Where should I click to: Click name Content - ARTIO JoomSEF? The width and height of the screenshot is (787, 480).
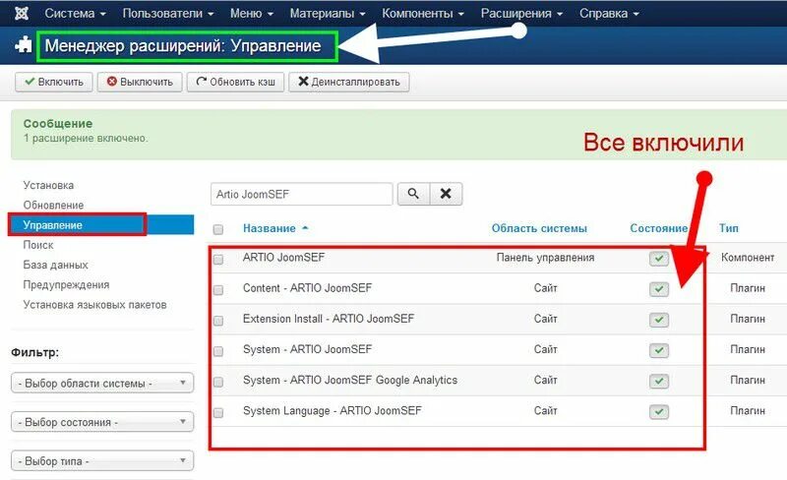point(307,288)
